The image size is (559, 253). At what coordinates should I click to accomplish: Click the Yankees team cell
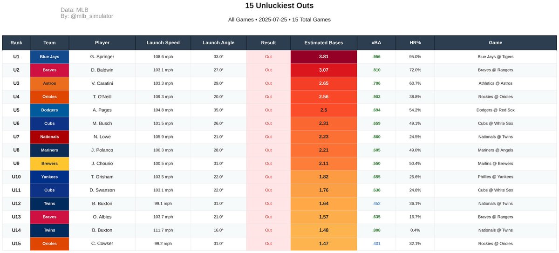(x=49, y=177)
